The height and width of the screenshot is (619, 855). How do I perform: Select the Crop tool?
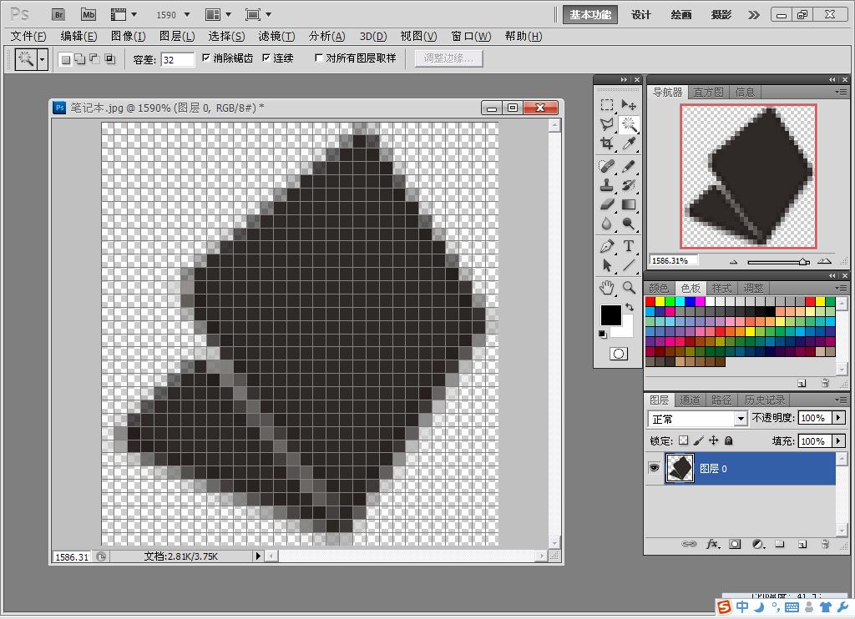pos(606,143)
